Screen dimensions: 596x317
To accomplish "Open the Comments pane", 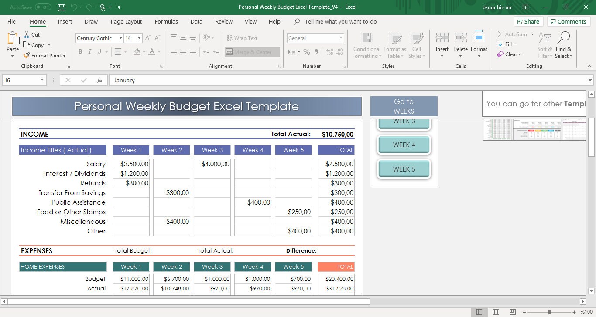I will point(569,21).
